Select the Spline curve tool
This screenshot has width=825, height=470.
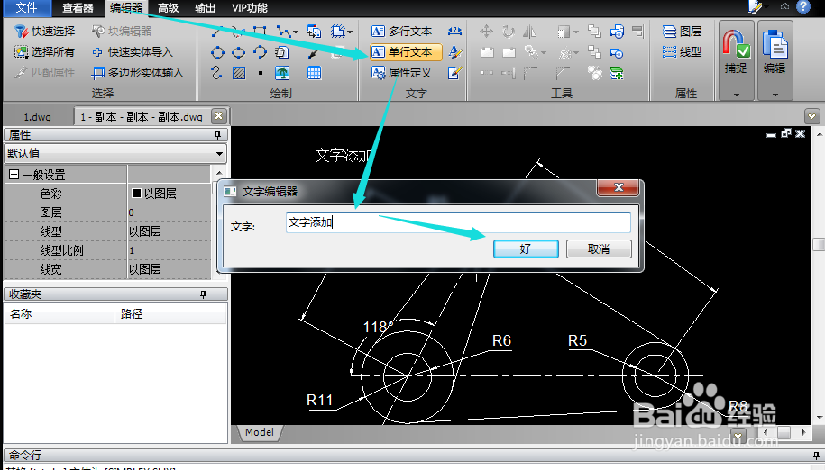click(216, 73)
